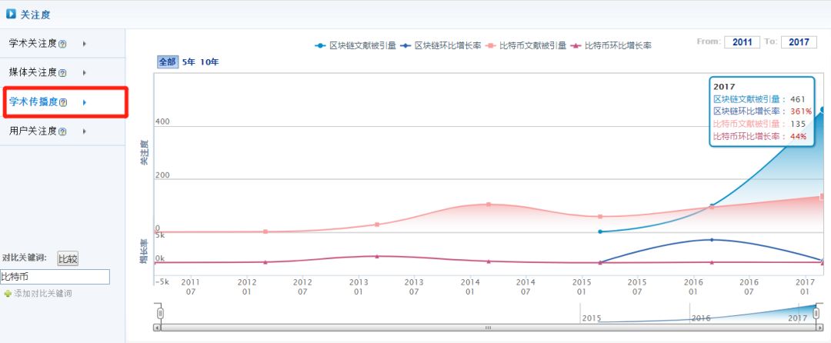The width and height of the screenshot is (831, 343).
Task: Click the 比特币 keyword input field
Action: point(55,277)
